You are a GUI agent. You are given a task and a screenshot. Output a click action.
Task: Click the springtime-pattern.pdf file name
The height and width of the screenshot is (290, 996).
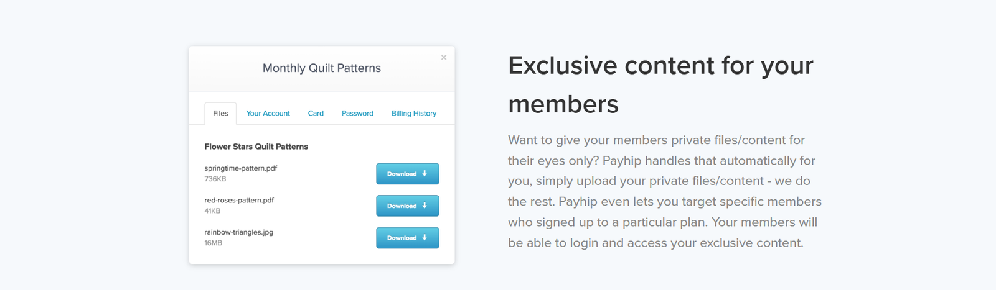tap(241, 168)
